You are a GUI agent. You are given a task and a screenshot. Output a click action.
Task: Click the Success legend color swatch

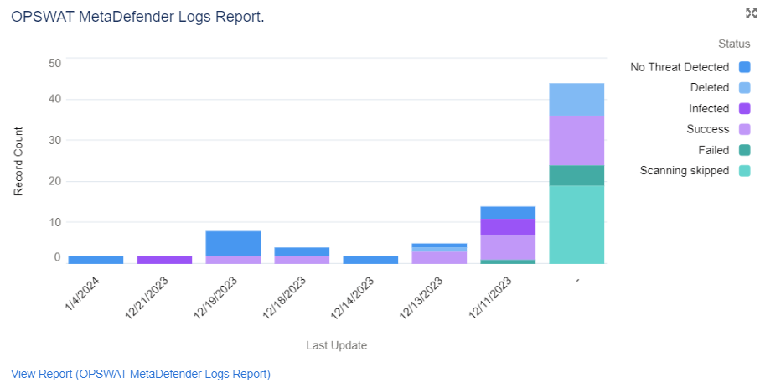[744, 129]
